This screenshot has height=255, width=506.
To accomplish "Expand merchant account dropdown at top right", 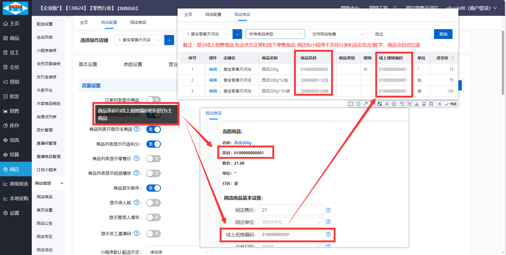I will pyautogui.click(x=495, y=8).
